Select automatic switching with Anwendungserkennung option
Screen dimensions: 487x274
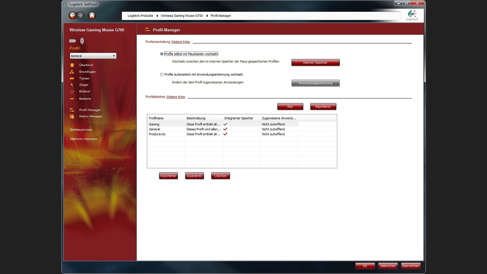162,74
